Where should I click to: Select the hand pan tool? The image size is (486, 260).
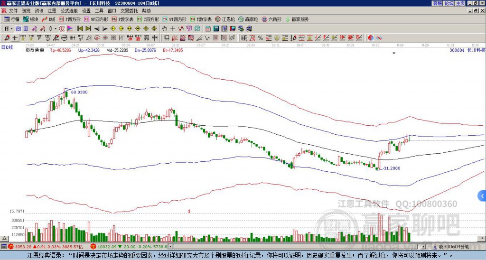pos(164,28)
